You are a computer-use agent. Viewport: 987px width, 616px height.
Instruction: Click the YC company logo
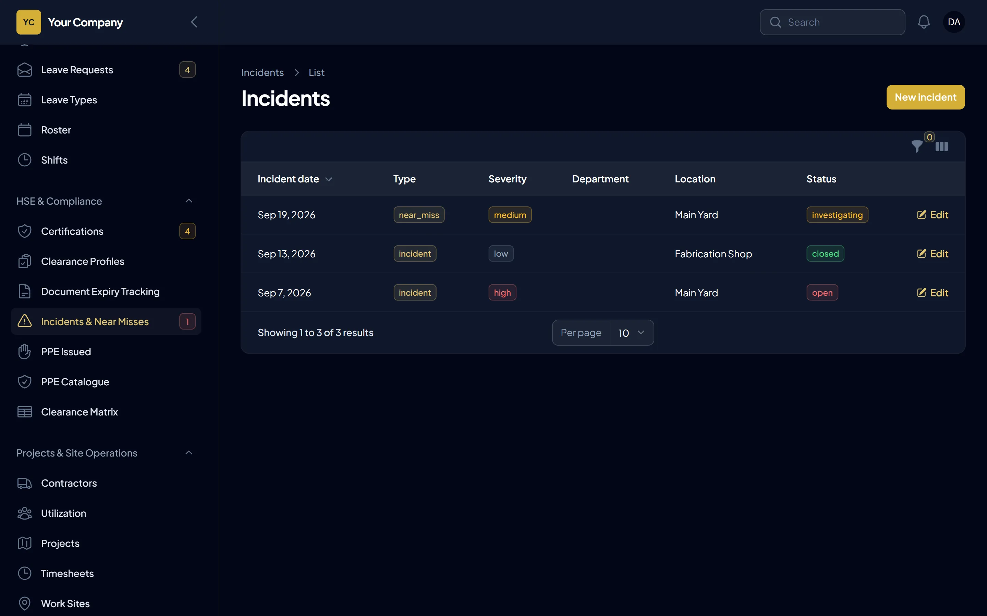[28, 22]
